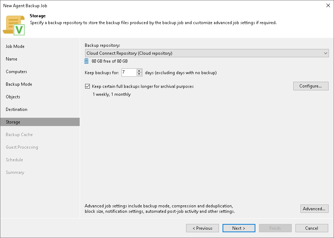Enable keeping certain full backups longer for archival
Viewport: 334px width, 238px height.
point(87,86)
